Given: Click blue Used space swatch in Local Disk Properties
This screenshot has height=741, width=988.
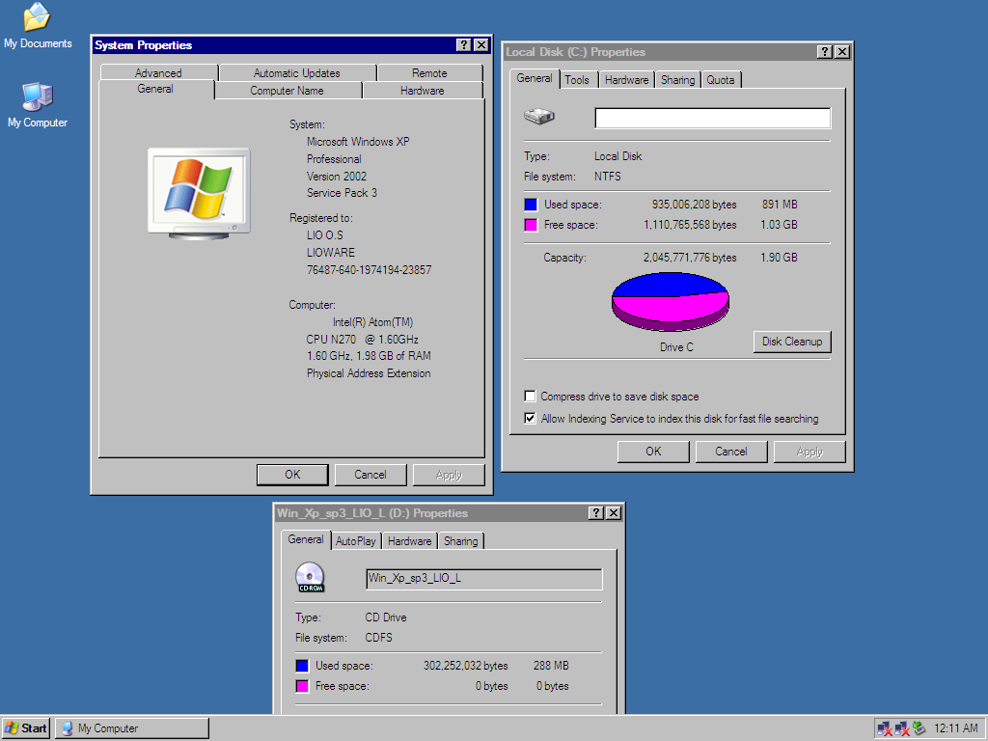Looking at the screenshot, I should [531, 205].
